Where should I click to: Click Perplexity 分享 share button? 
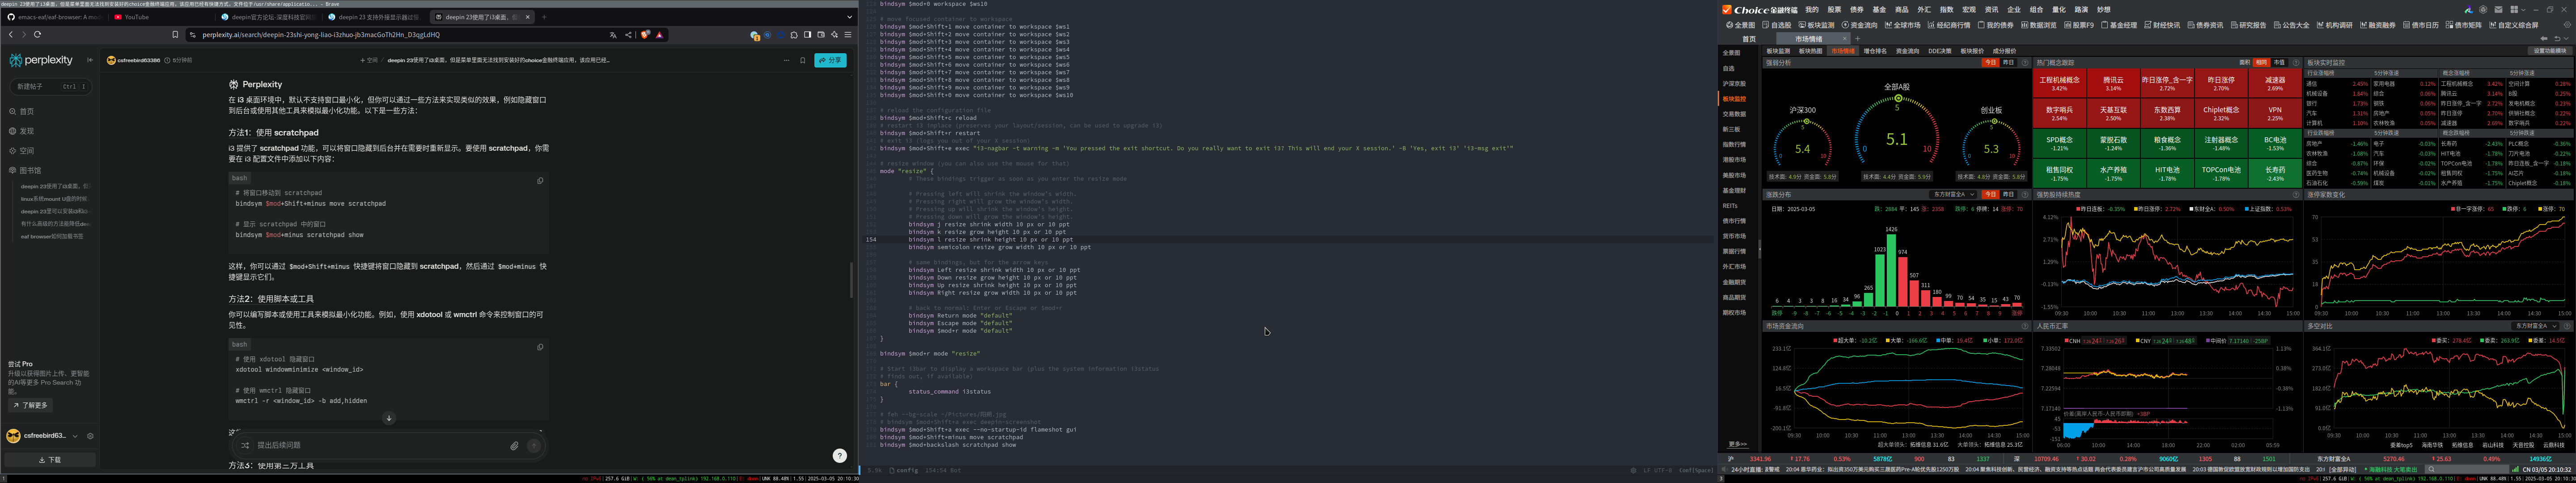pos(830,60)
